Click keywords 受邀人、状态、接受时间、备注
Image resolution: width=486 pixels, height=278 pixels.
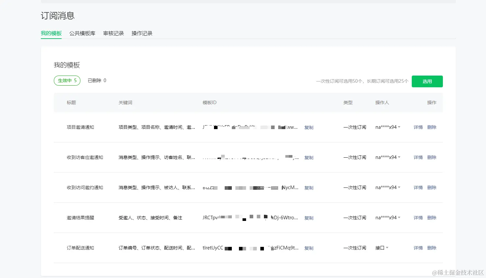pos(150,218)
